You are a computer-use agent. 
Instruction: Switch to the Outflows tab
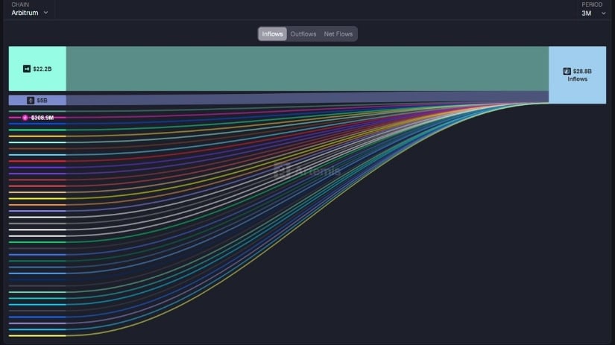tap(303, 34)
